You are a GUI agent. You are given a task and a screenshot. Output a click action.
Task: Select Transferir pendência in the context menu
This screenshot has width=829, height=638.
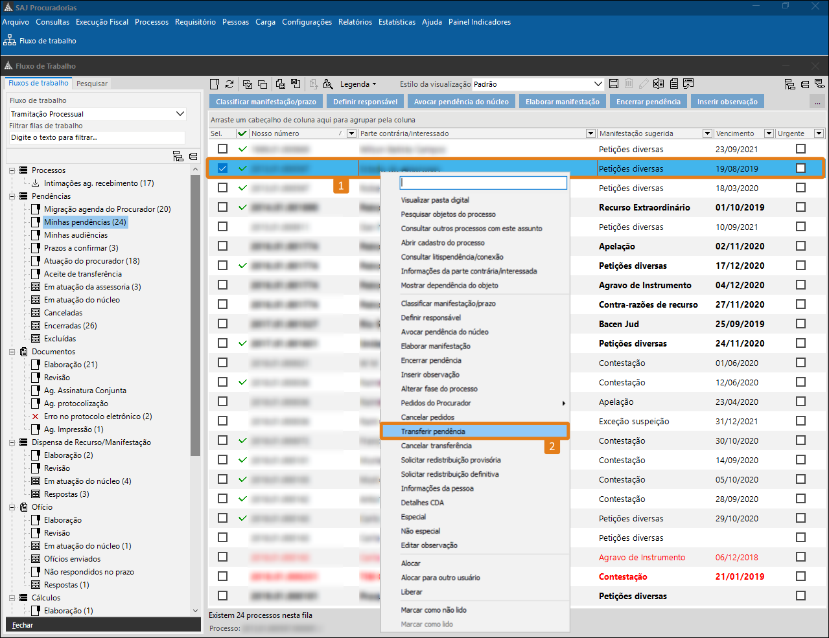433,431
